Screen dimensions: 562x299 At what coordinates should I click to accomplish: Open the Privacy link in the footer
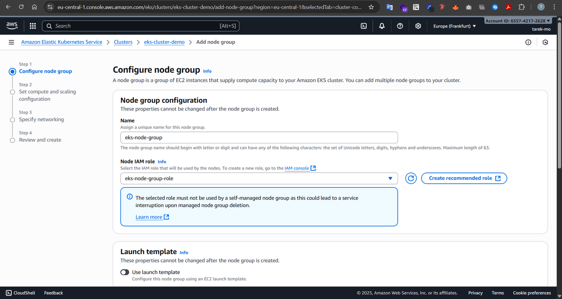tap(475, 293)
